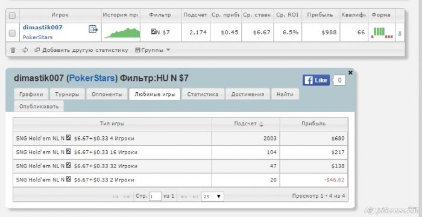Open PokerStars network link under dimastik007
This screenshot has height=217, width=422.
point(37,37)
